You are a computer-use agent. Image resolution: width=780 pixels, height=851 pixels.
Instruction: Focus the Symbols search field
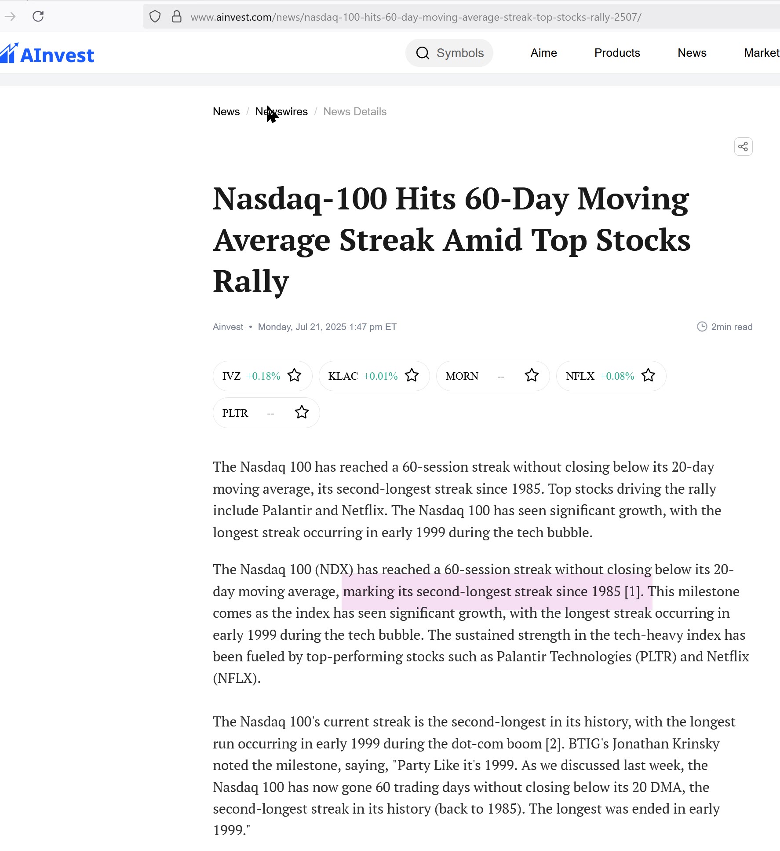click(449, 53)
